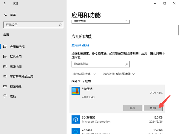Open 启动 settings in sidebar
The height and width of the screenshot is (134, 179).
coord(13,96)
